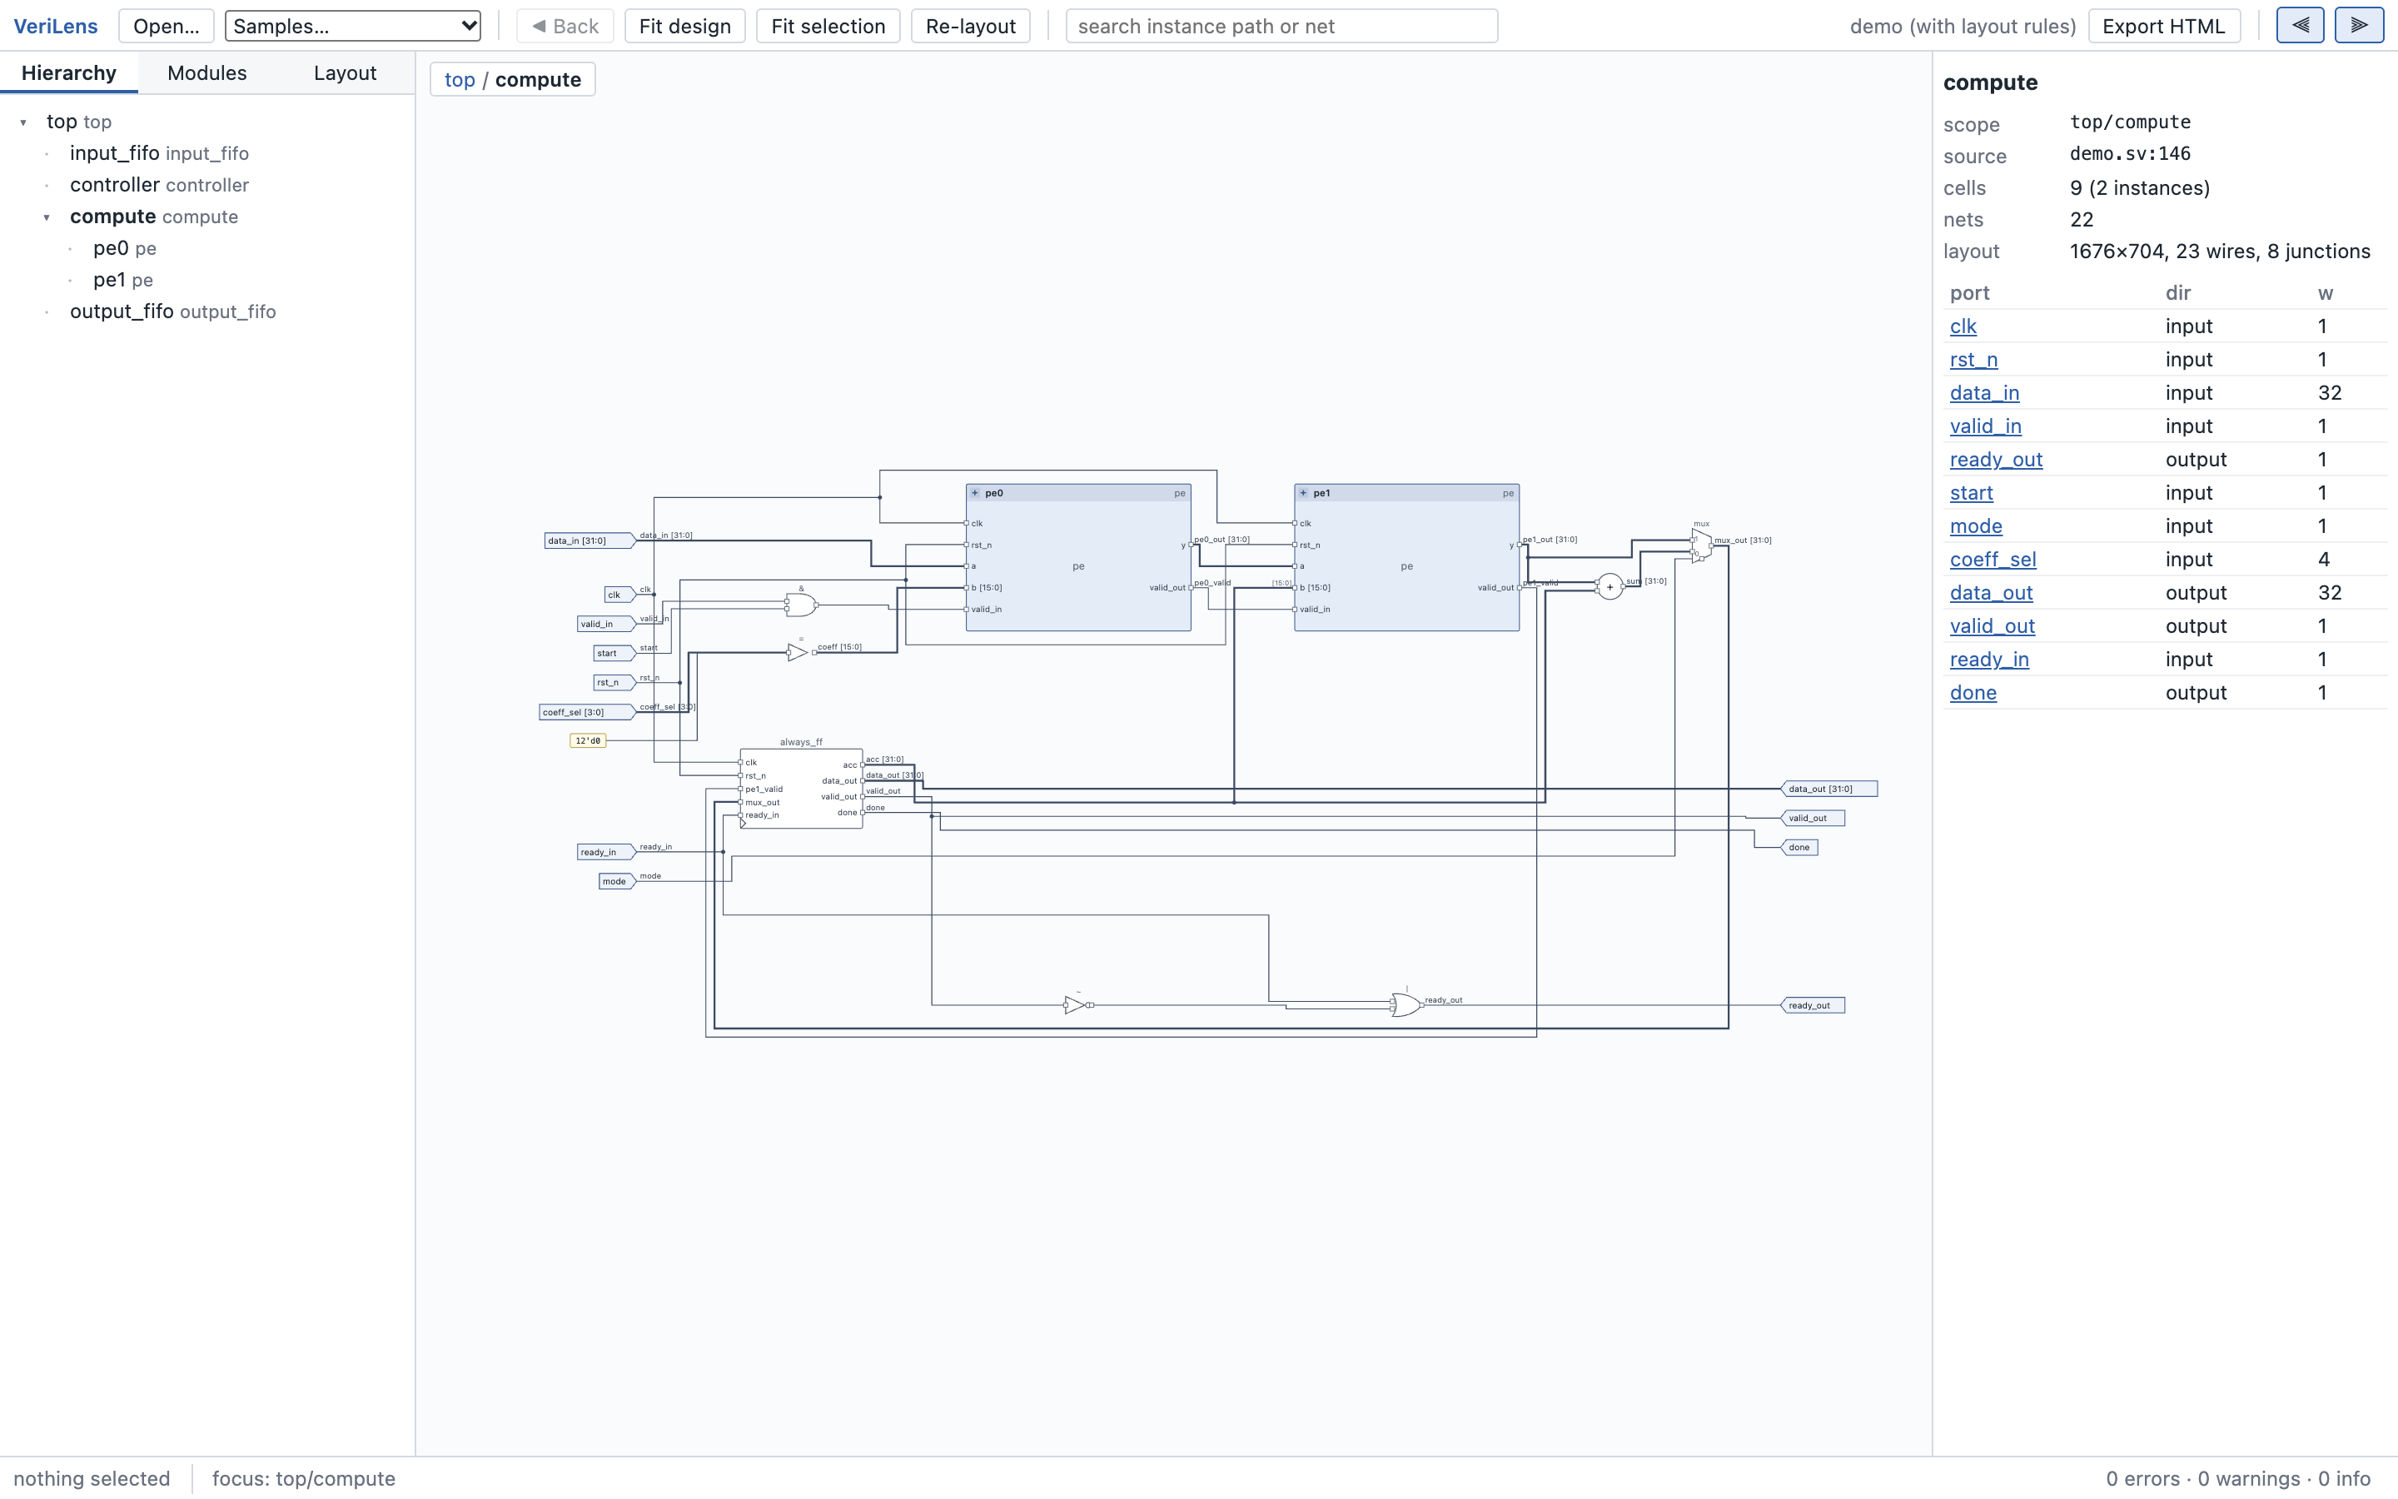Click the data_in [31:0] input port symbol

(590, 540)
